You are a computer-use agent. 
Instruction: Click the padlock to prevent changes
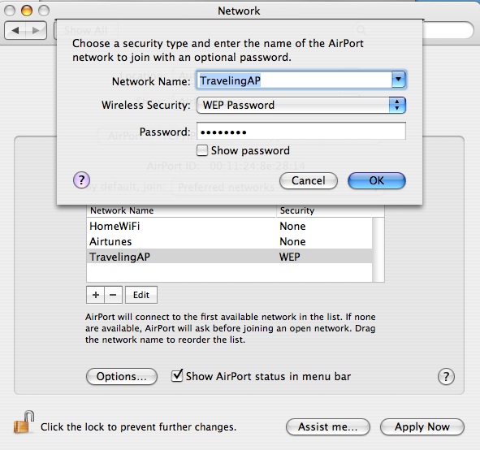coord(24,422)
